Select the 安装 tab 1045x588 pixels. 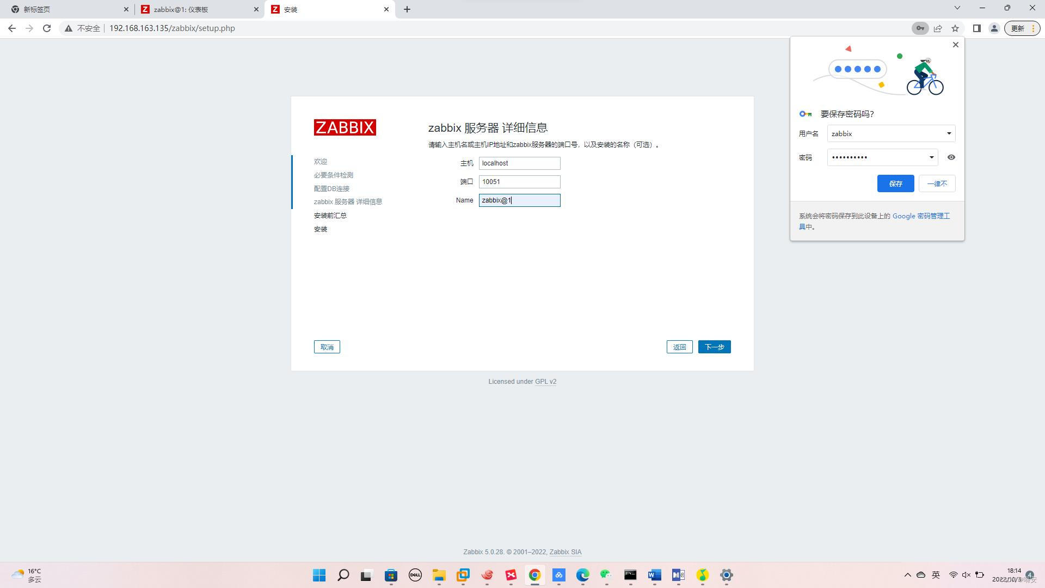click(x=330, y=9)
